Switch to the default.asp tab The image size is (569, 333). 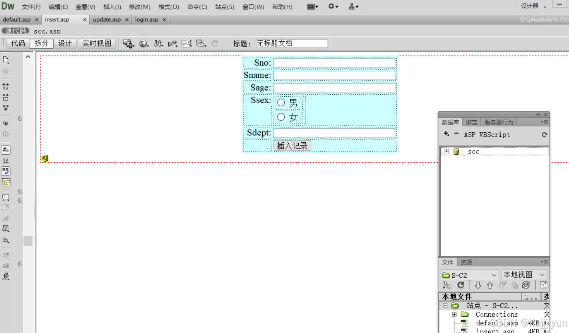(17, 20)
